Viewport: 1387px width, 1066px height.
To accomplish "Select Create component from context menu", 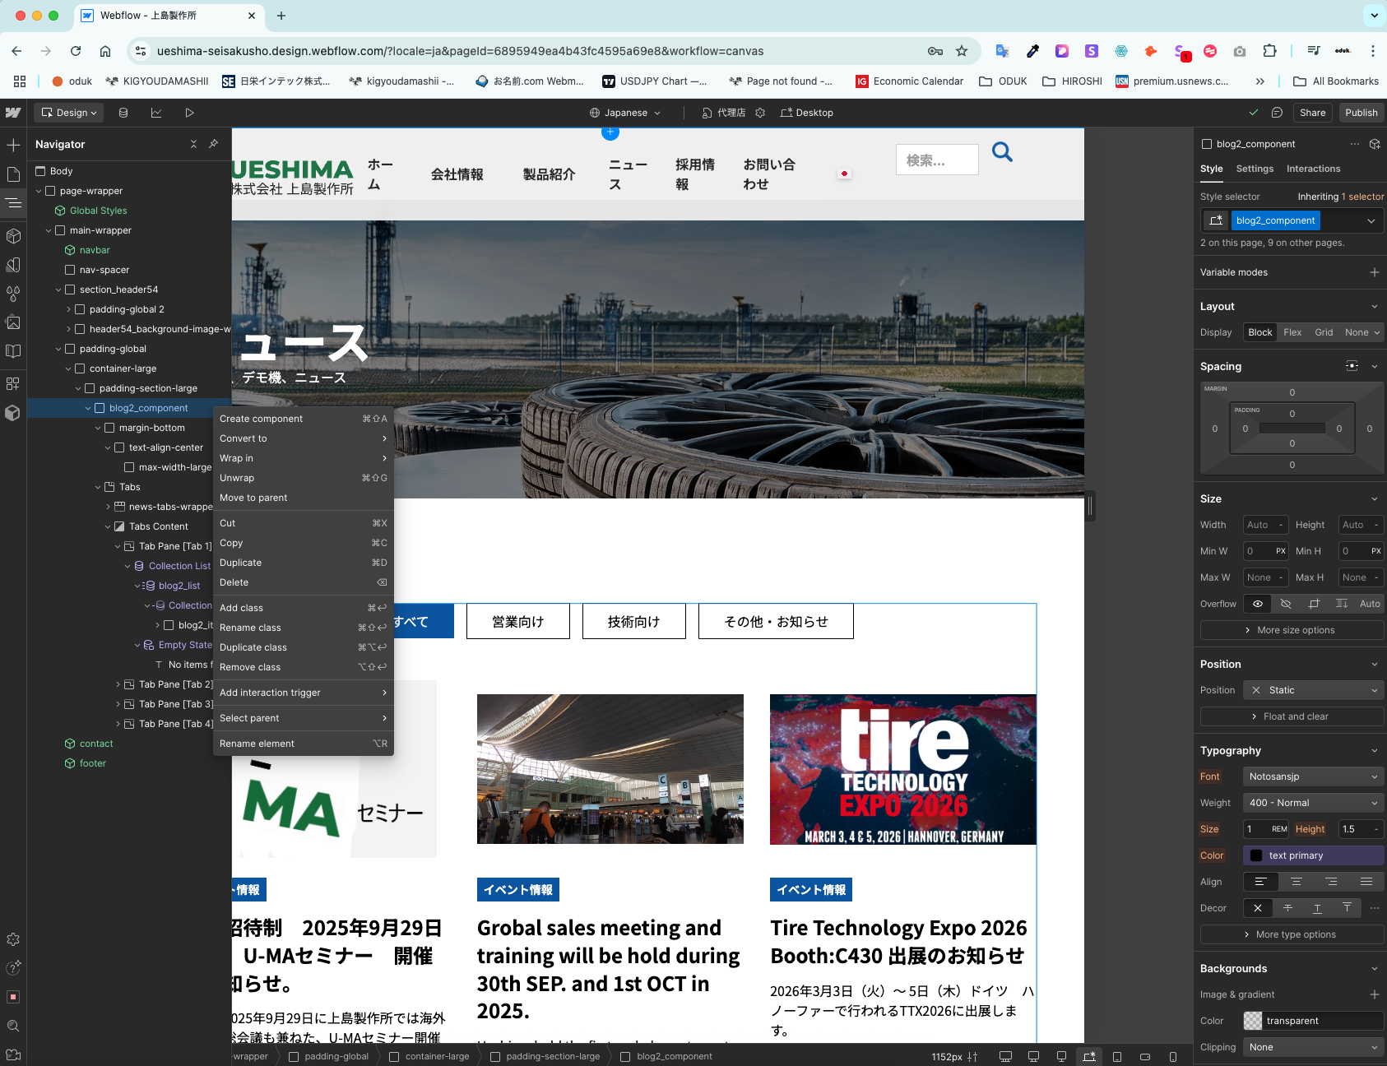I will 304,419.
